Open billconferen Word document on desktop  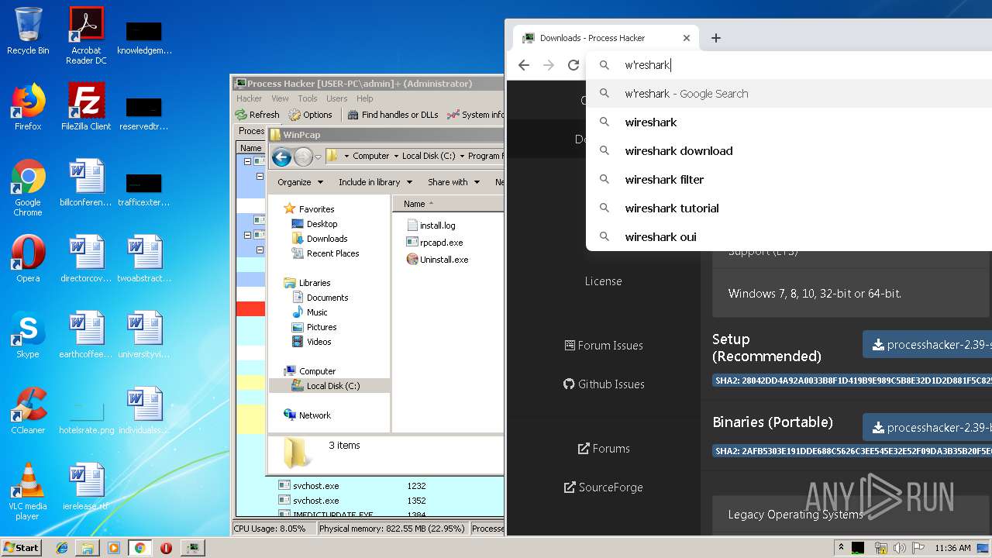pyautogui.click(x=86, y=184)
